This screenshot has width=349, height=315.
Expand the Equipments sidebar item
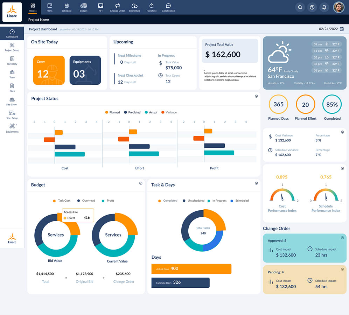pos(12,128)
